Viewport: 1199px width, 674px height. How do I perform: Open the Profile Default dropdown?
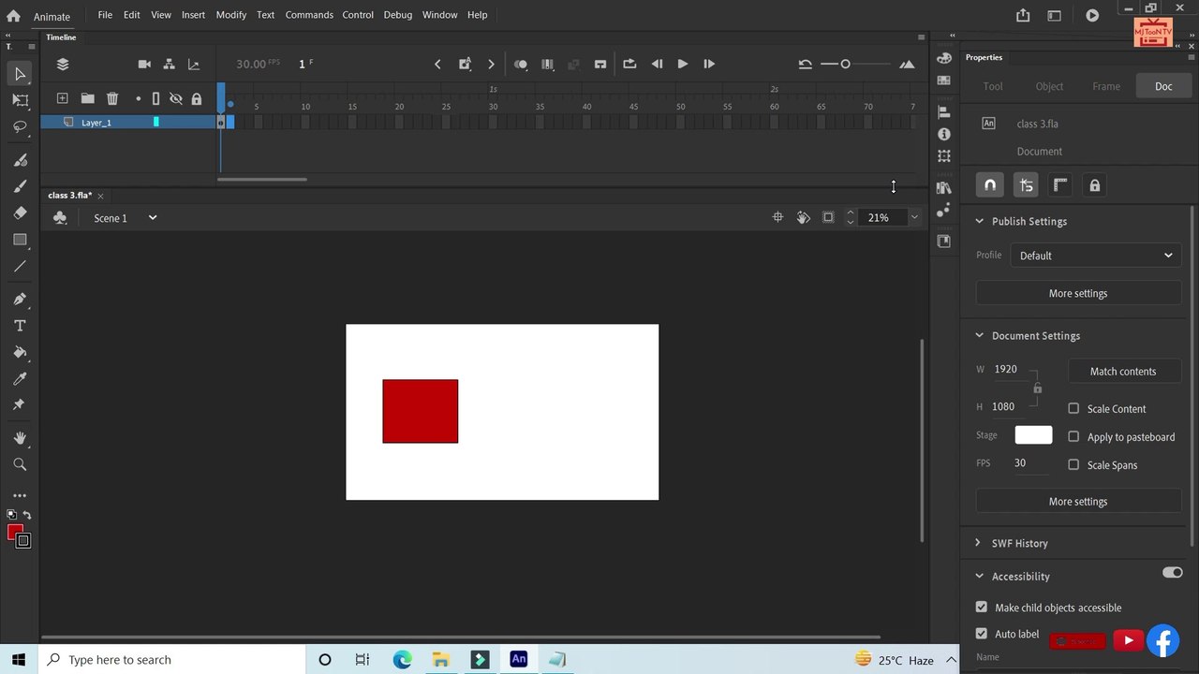[1095, 256]
